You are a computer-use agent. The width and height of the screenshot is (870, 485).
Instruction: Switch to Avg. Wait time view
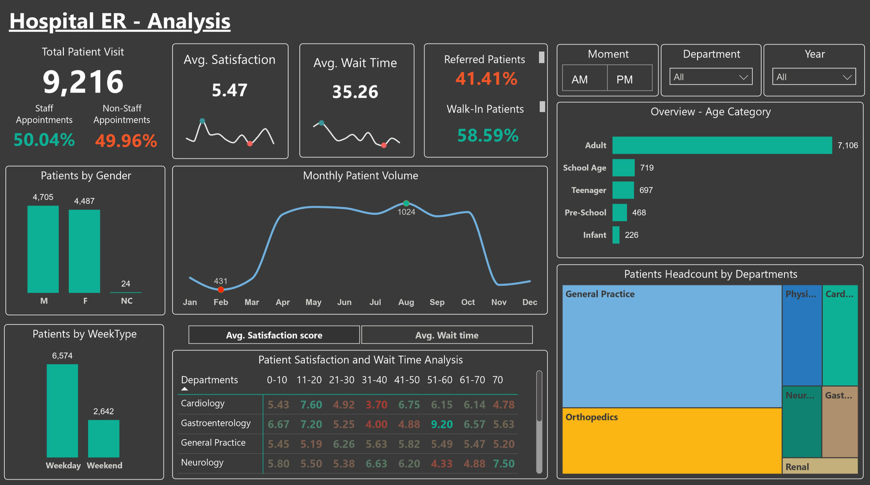[447, 335]
